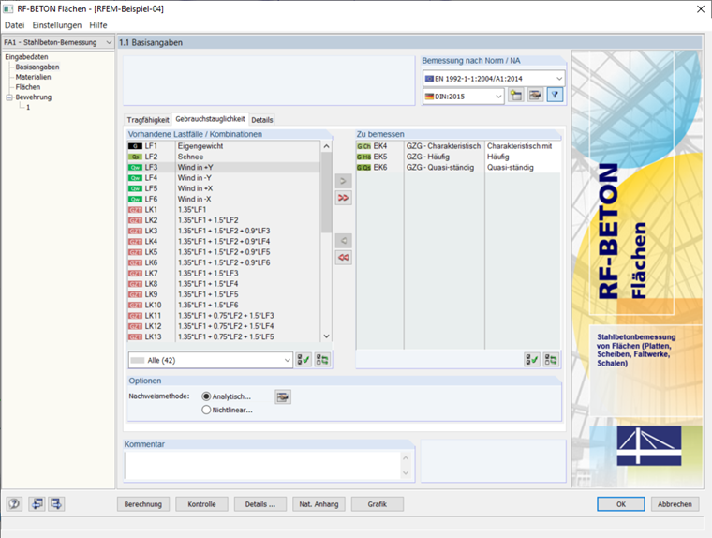The width and height of the screenshot is (712, 538).
Task: Click the previous table icon at bottom left
Action: (37, 503)
